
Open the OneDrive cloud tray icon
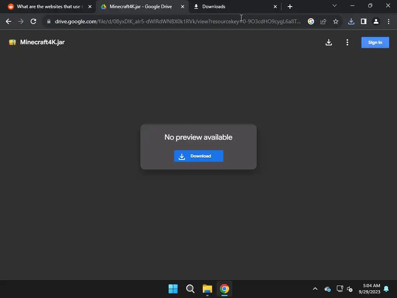pyautogui.click(x=327, y=289)
